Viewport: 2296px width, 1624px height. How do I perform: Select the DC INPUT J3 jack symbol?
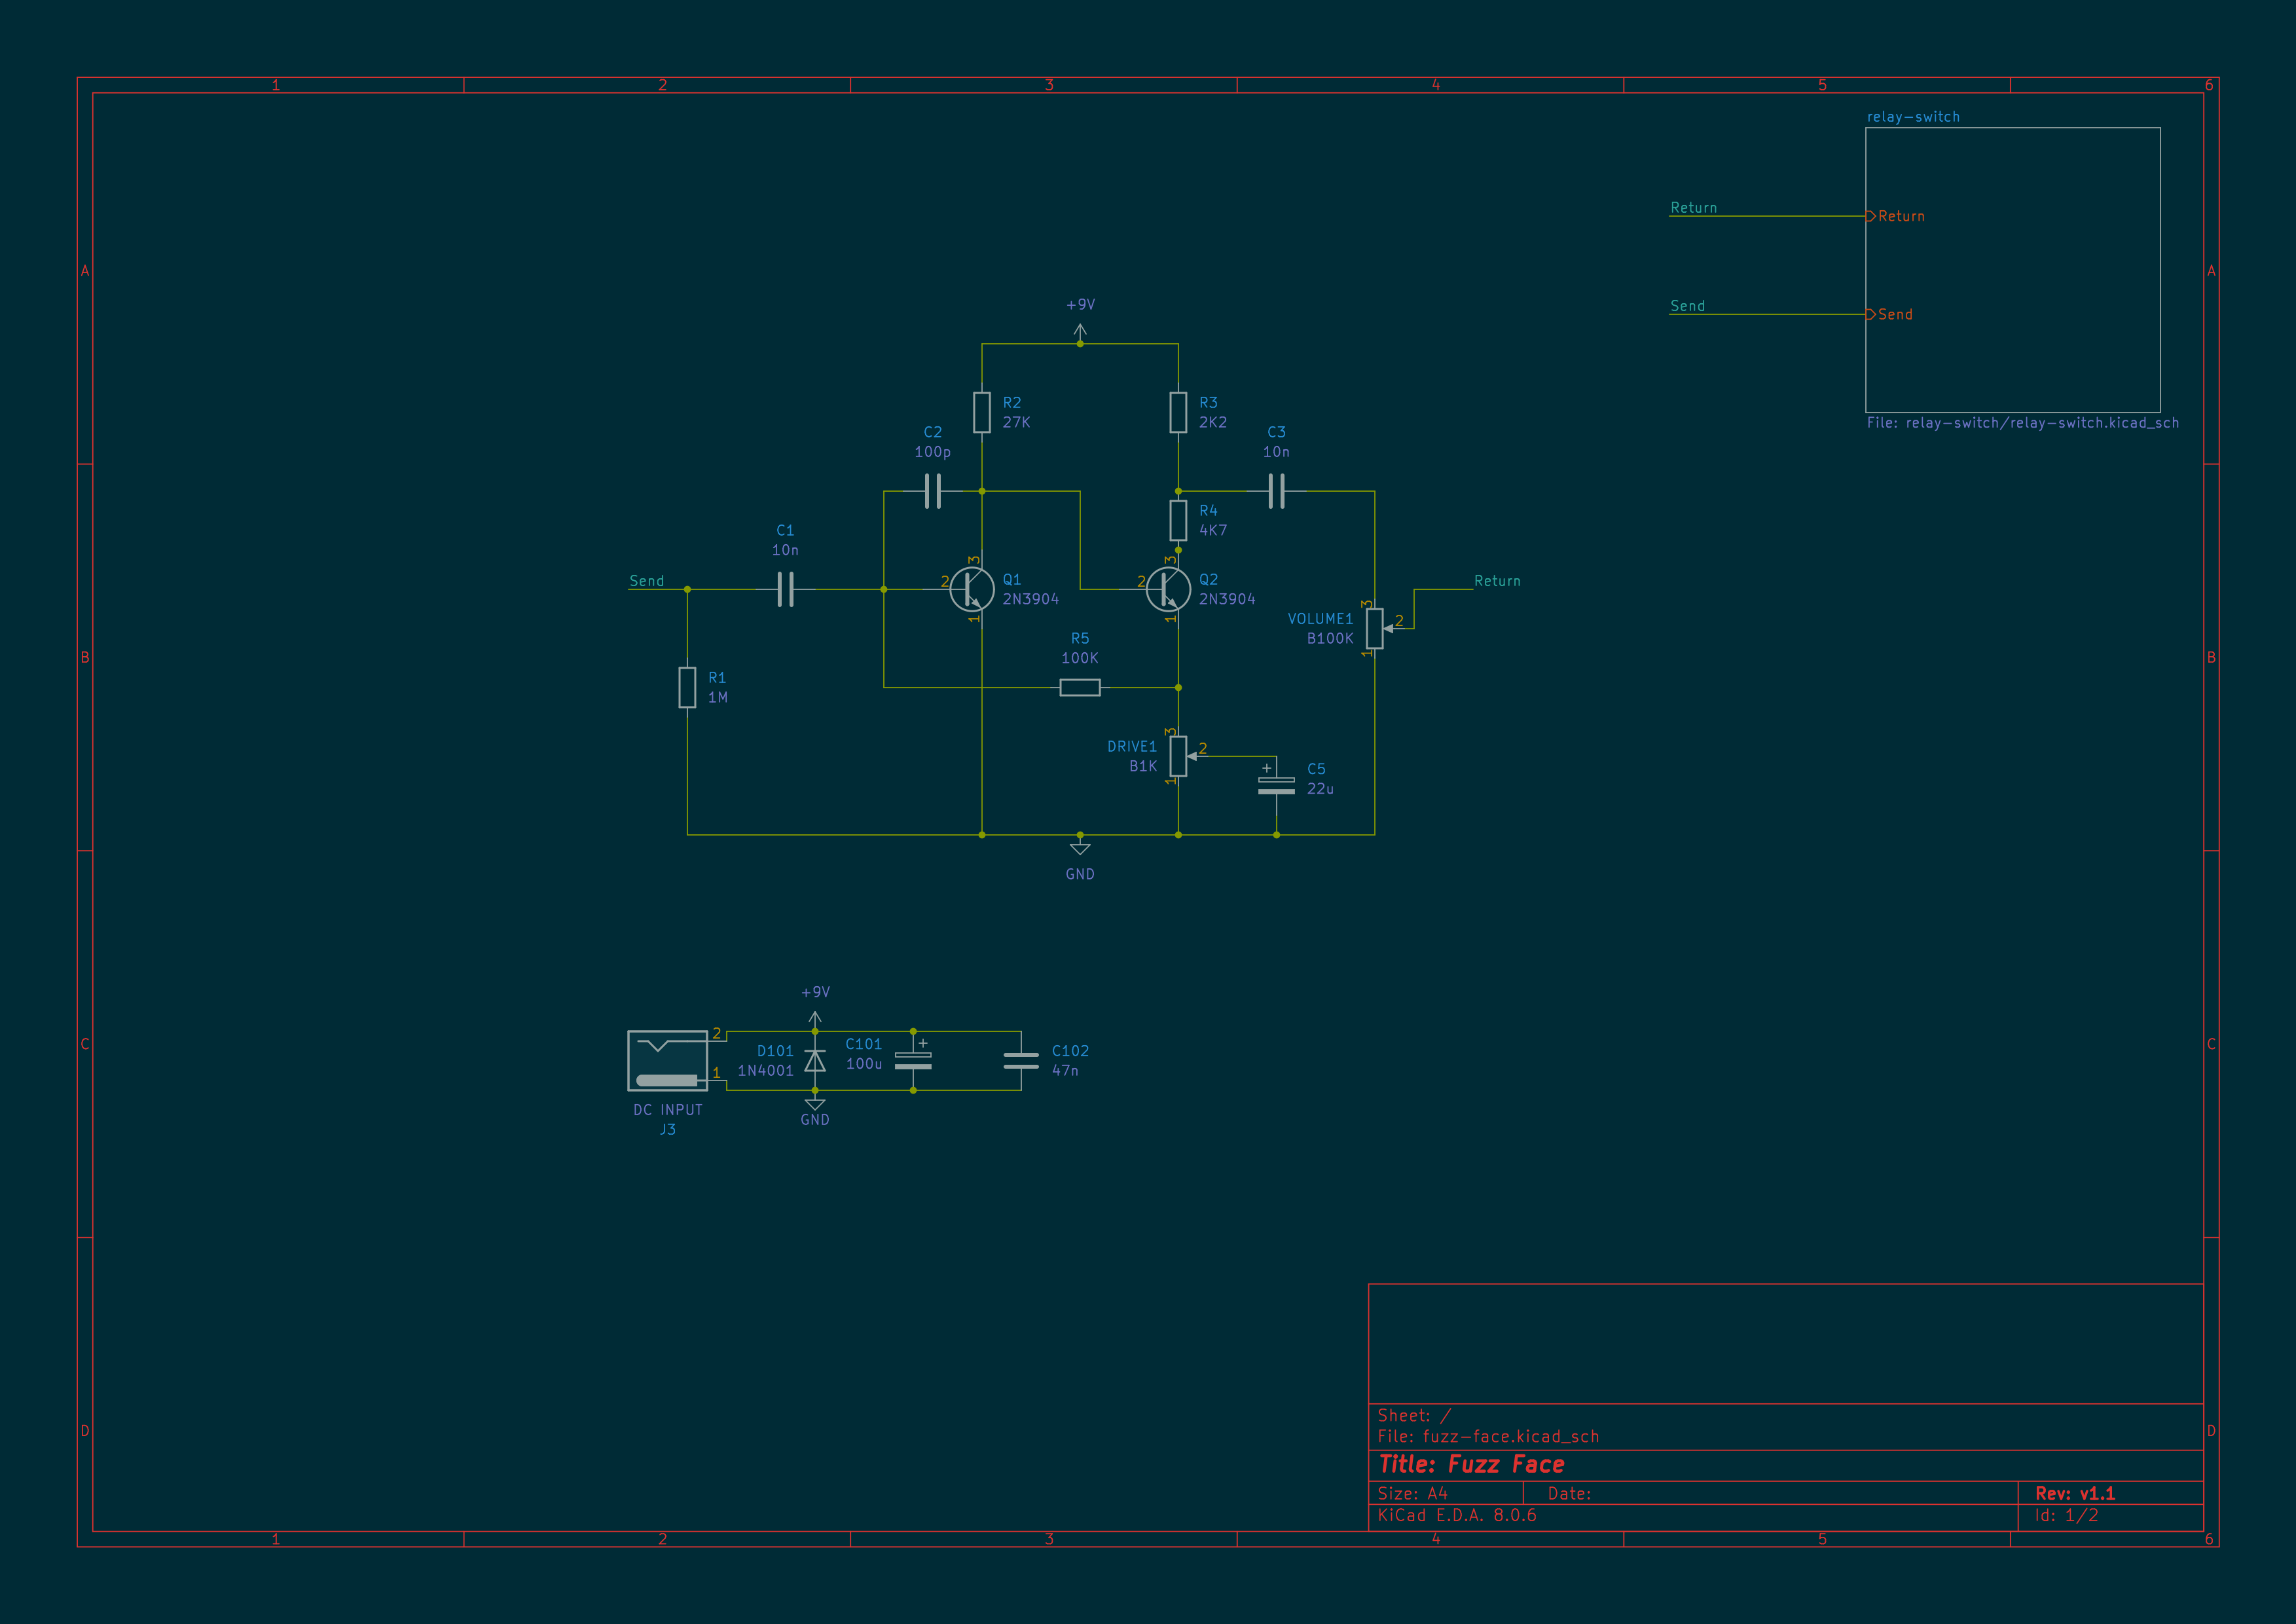(667, 1061)
